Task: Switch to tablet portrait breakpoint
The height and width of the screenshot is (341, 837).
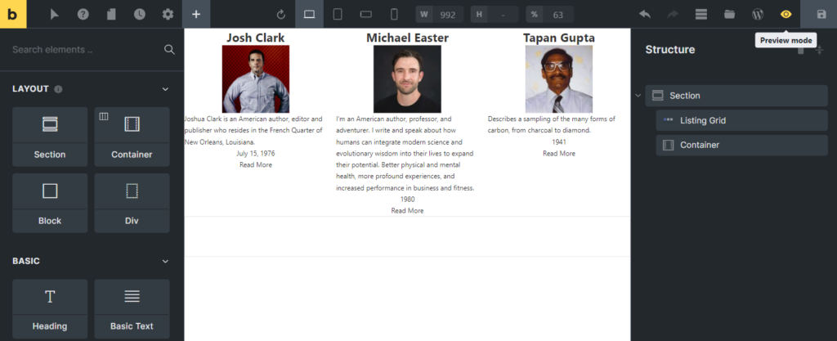Action: [338, 15]
